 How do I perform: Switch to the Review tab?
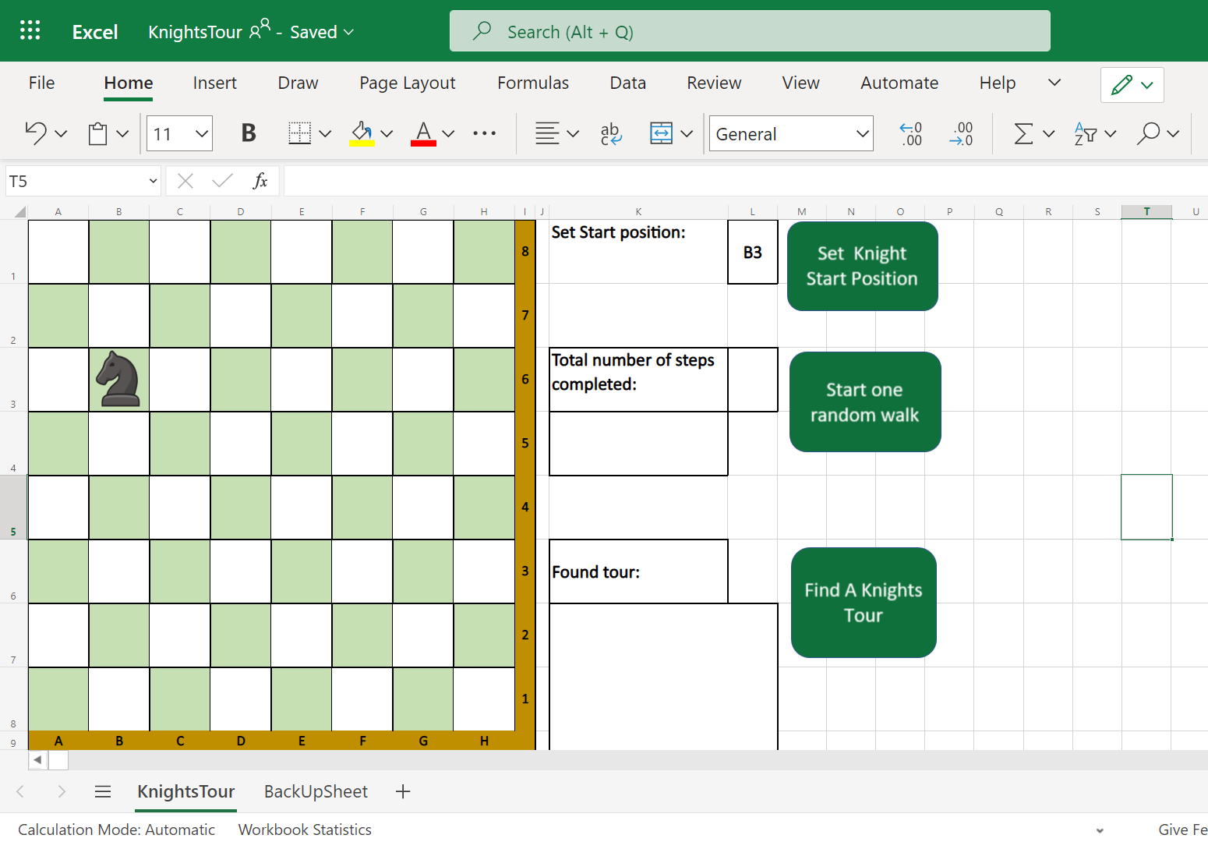714,83
